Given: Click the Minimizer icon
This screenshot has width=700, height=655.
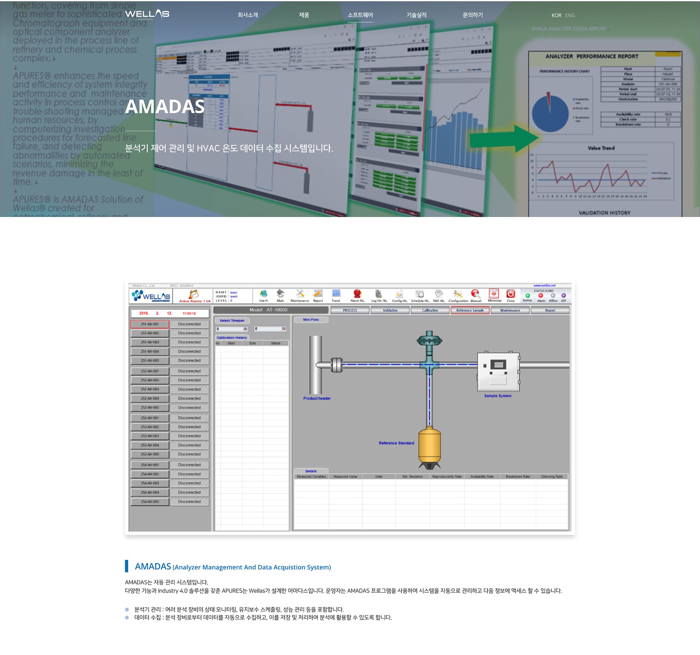Looking at the screenshot, I should (x=494, y=293).
